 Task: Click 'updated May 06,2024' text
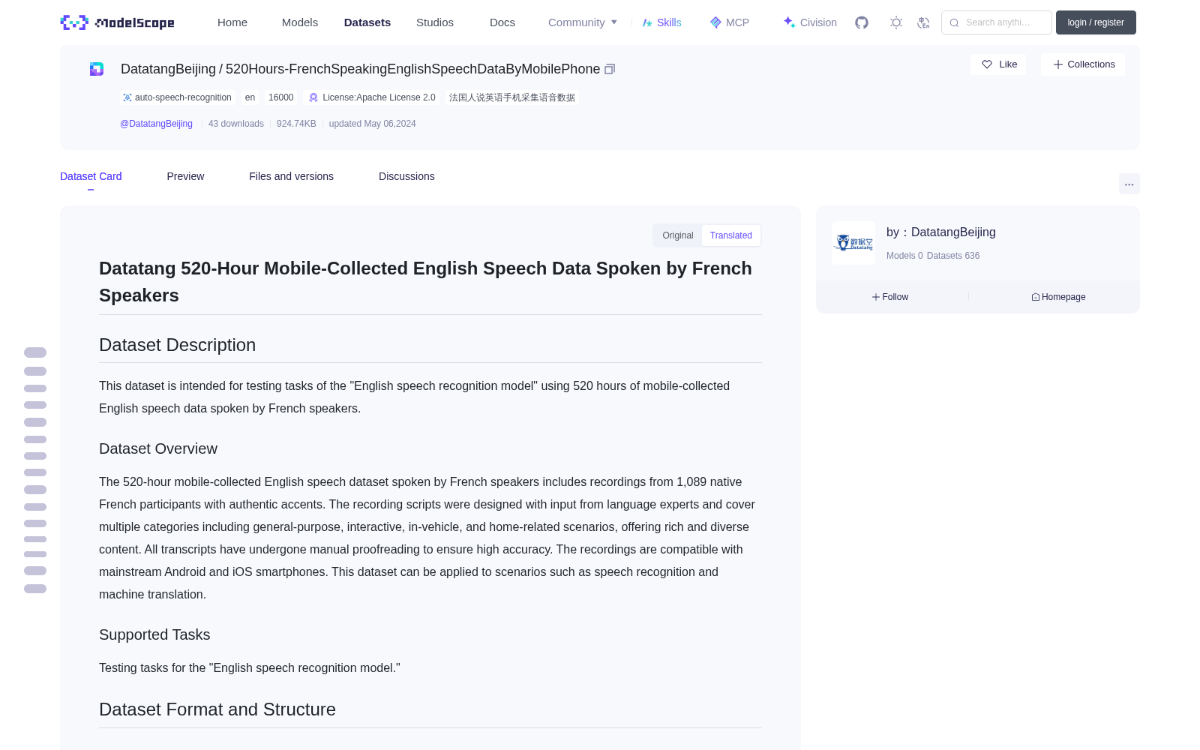(x=372, y=124)
